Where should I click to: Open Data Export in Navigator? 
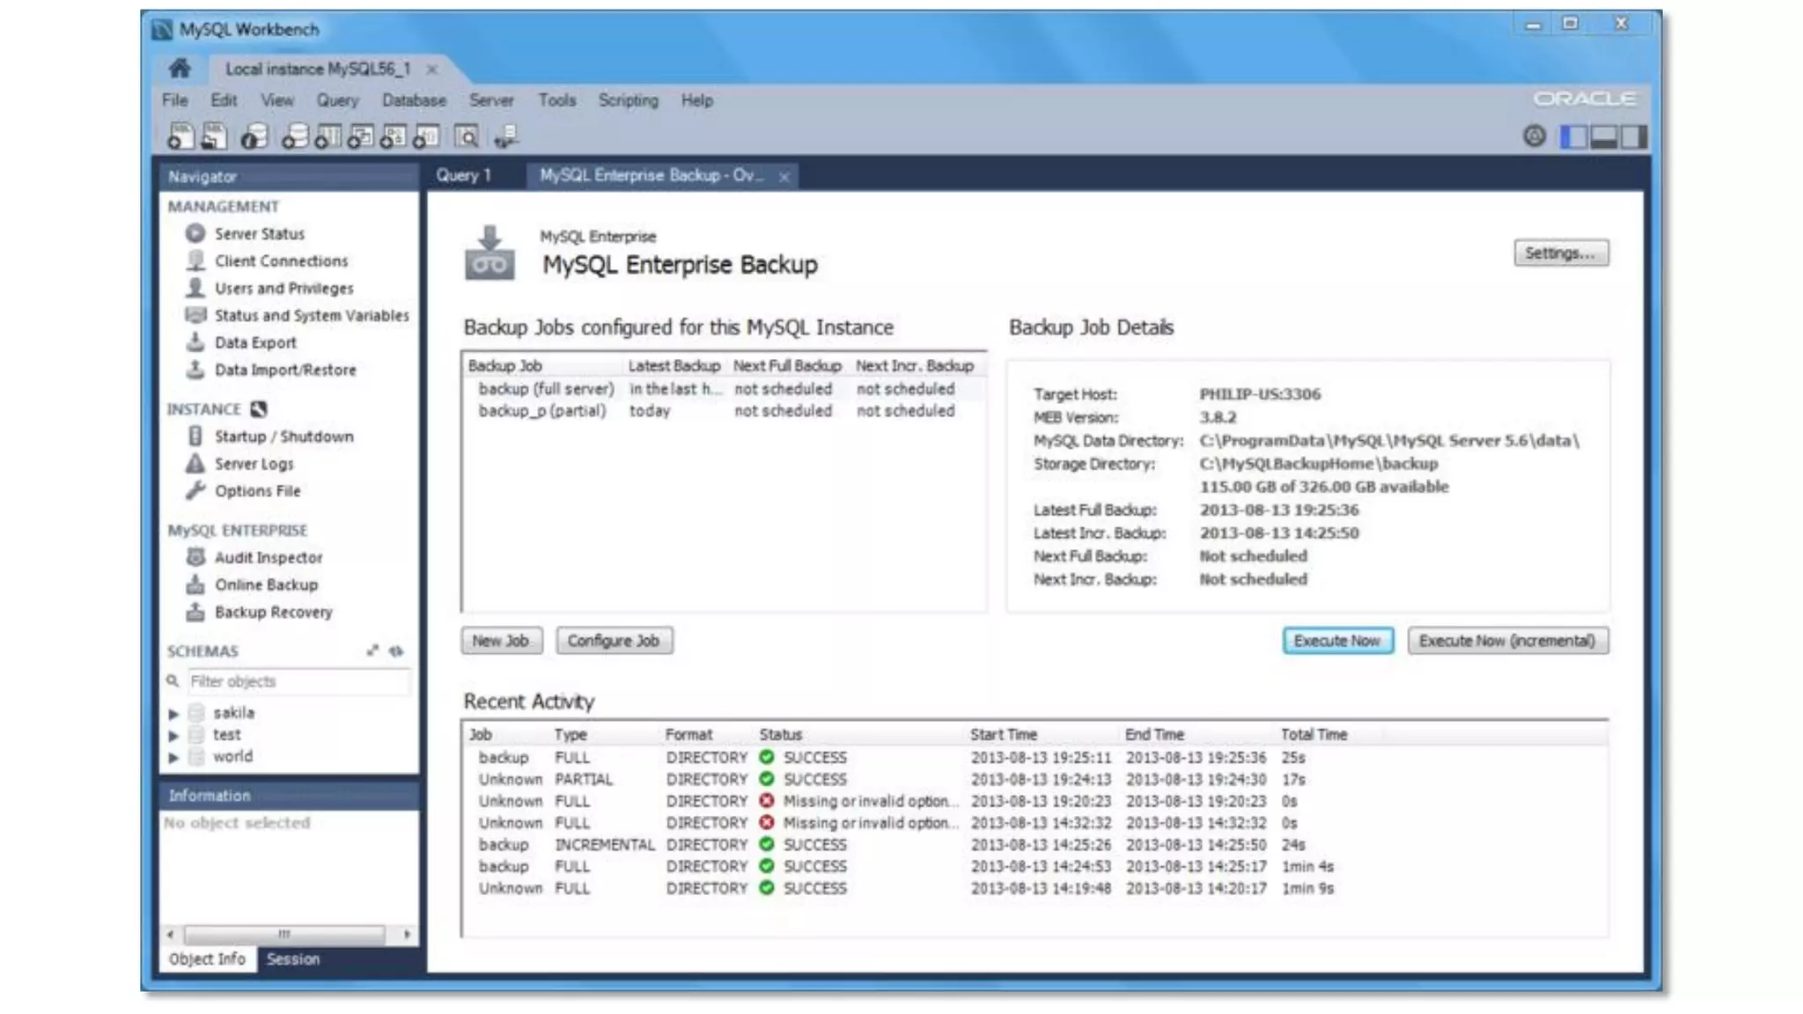click(x=255, y=343)
